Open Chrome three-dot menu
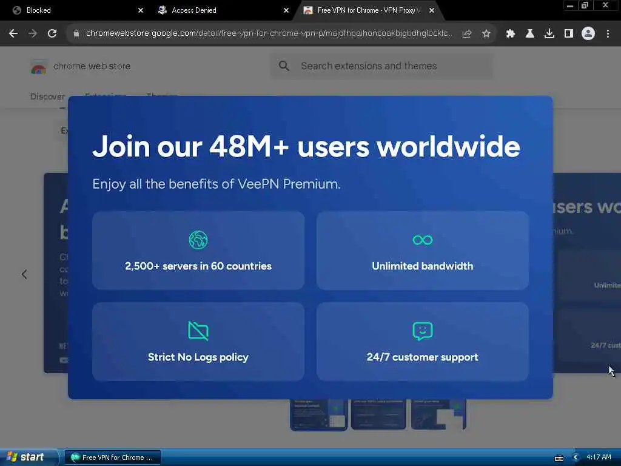Viewport: 621px width, 466px height. (x=608, y=34)
